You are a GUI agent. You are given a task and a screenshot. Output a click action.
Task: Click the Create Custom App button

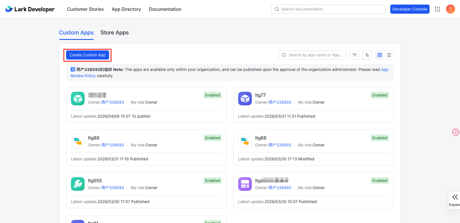click(x=87, y=55)
